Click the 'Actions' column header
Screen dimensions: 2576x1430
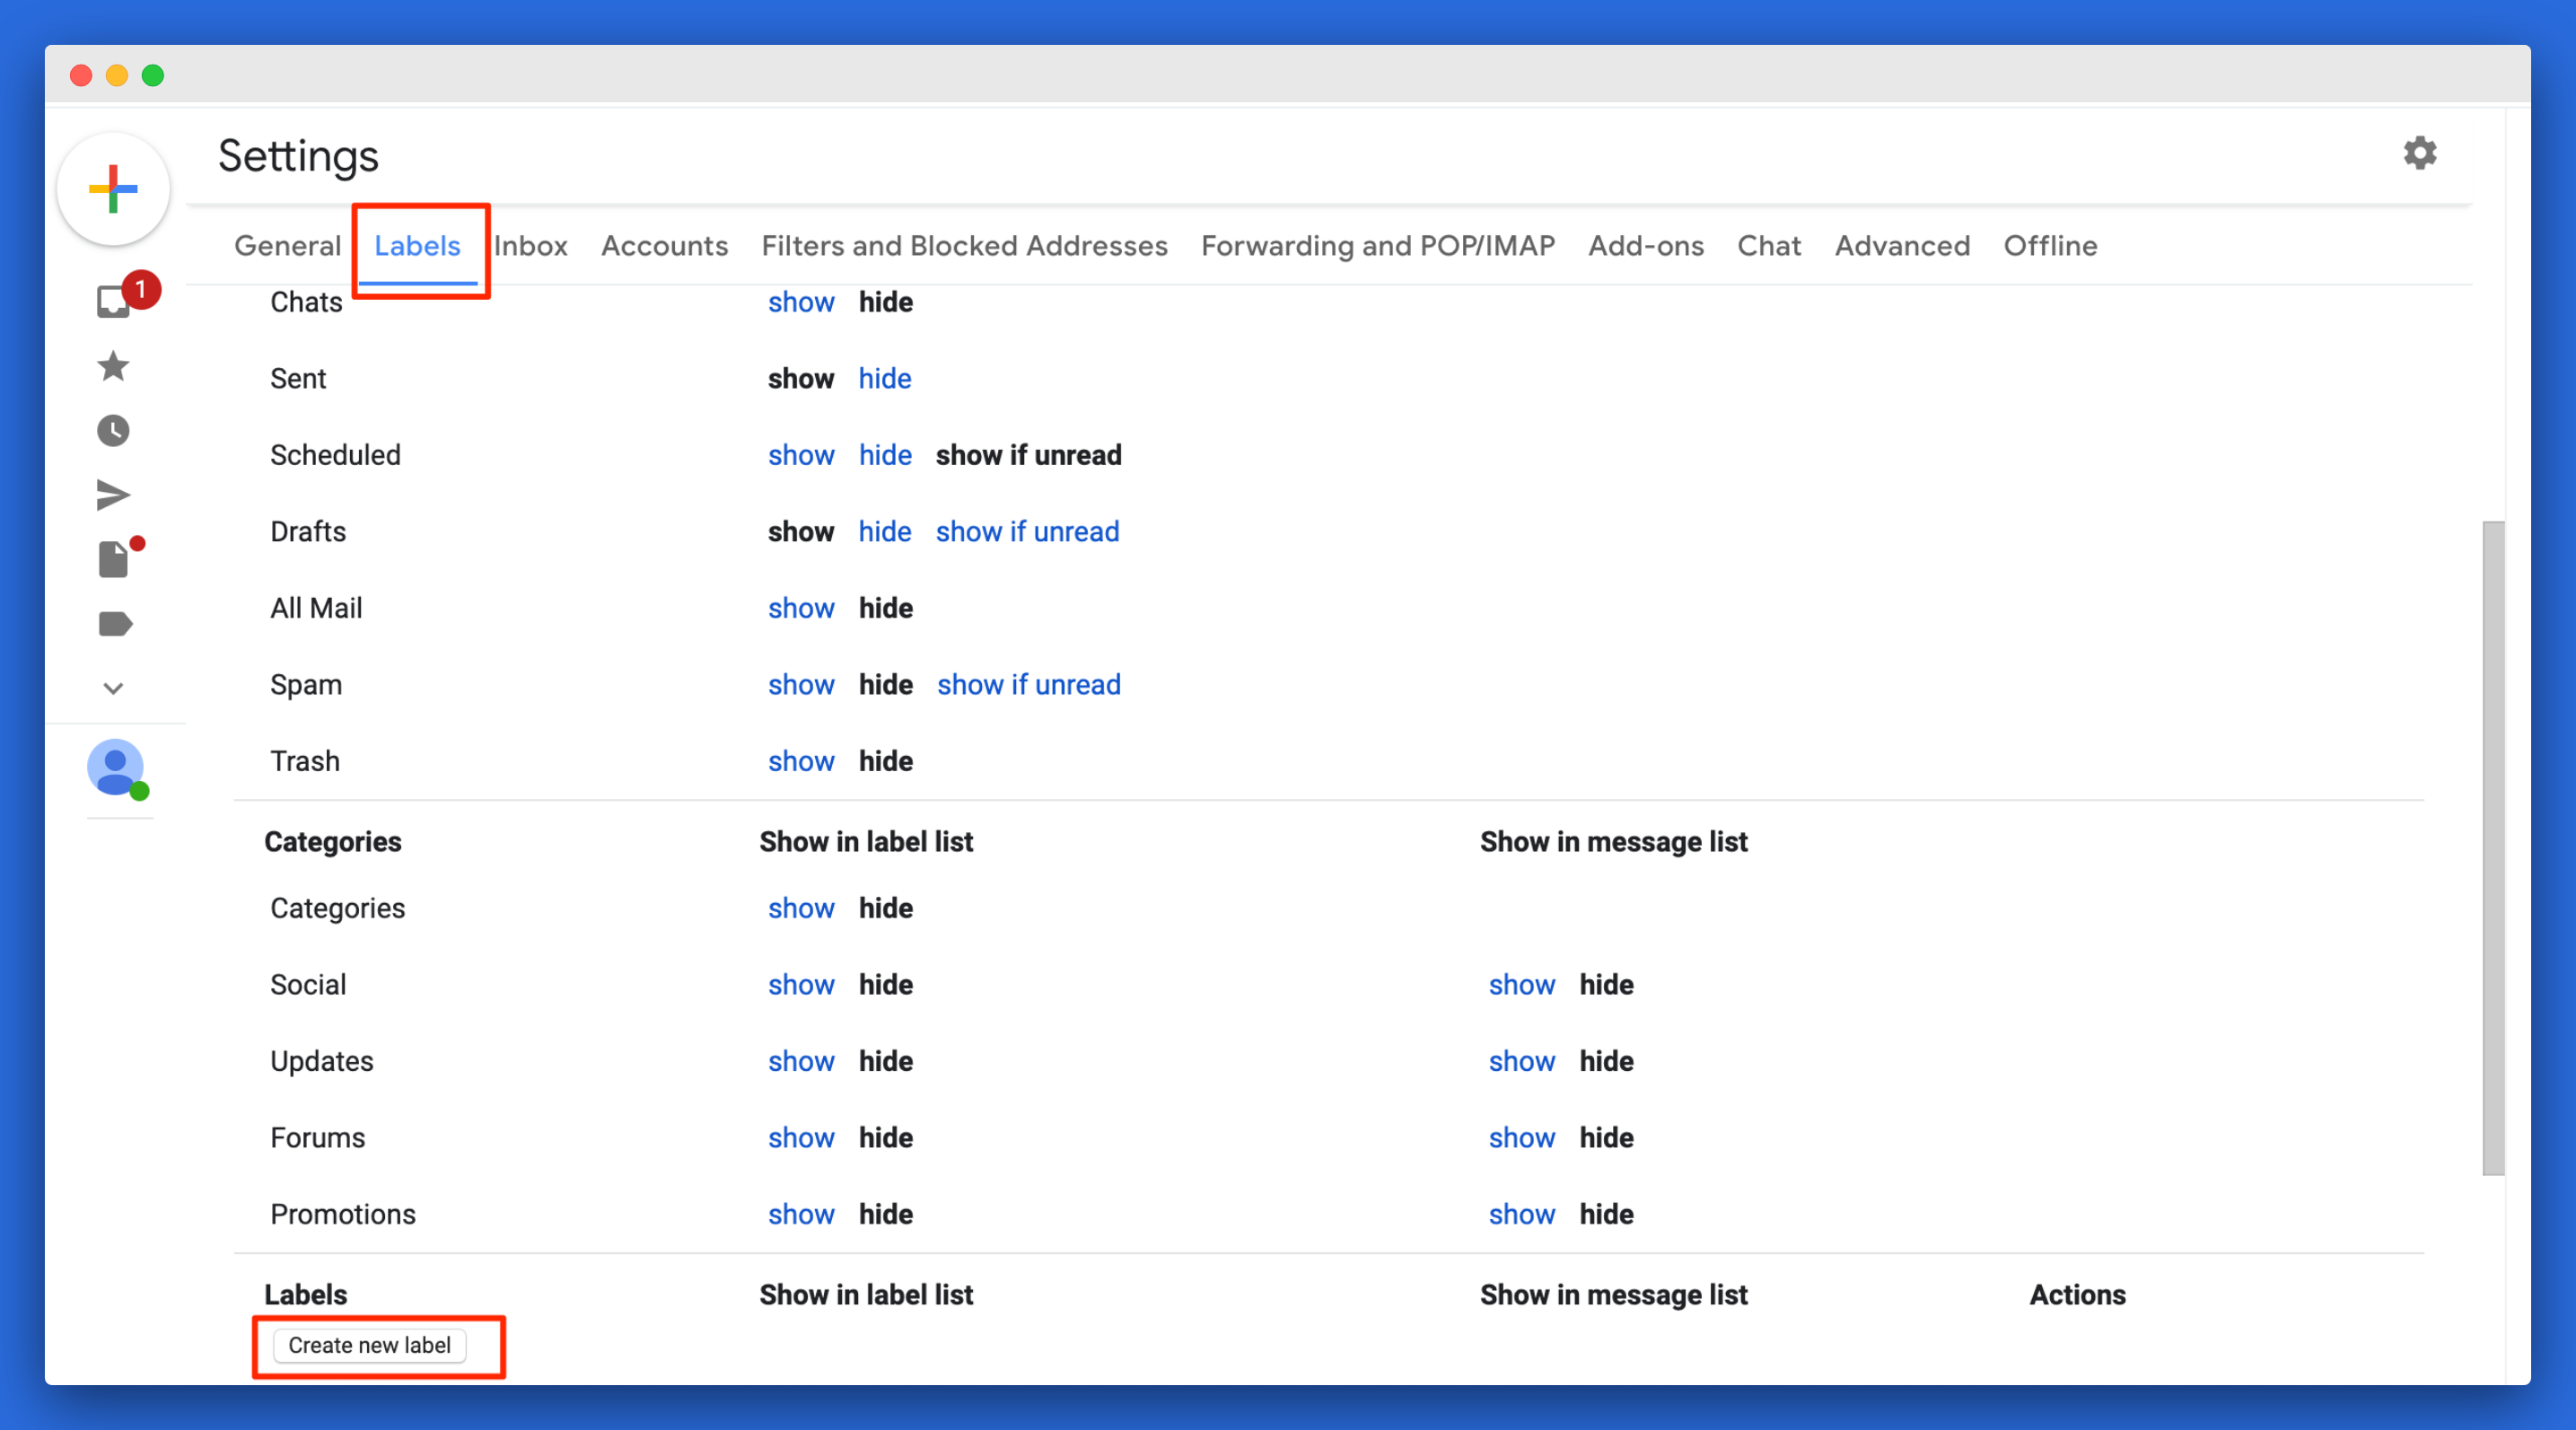click(2076, 1295)
